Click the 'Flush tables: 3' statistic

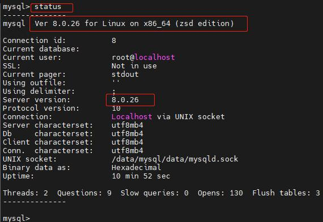(286, 193)
